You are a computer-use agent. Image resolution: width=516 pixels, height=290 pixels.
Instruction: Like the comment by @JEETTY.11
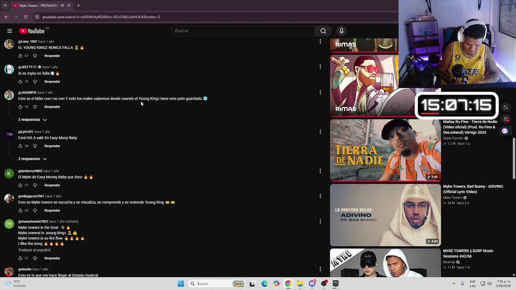(x=20, y=82)
